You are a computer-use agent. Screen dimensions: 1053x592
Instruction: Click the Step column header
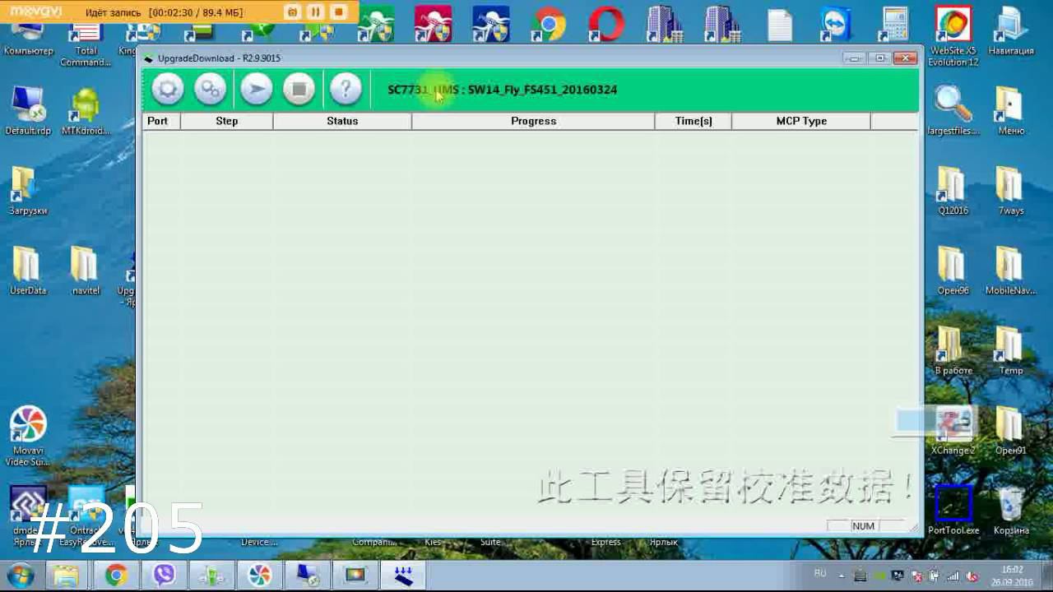click(x=227, y=121)
